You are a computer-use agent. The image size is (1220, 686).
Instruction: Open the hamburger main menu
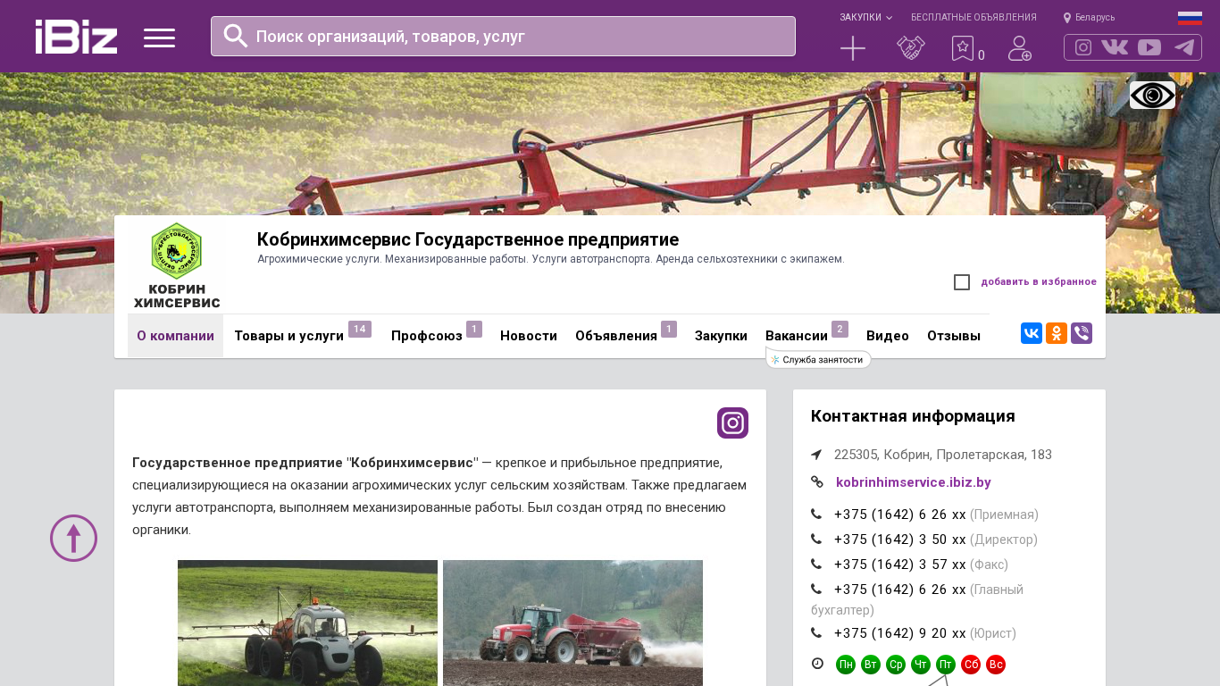pos(159,38)
